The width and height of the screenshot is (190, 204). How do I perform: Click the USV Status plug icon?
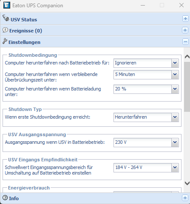6,18
